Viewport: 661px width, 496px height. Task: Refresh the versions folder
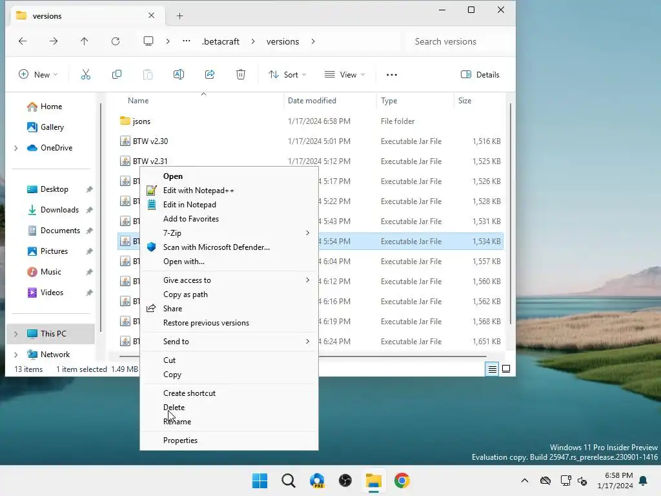116,41
